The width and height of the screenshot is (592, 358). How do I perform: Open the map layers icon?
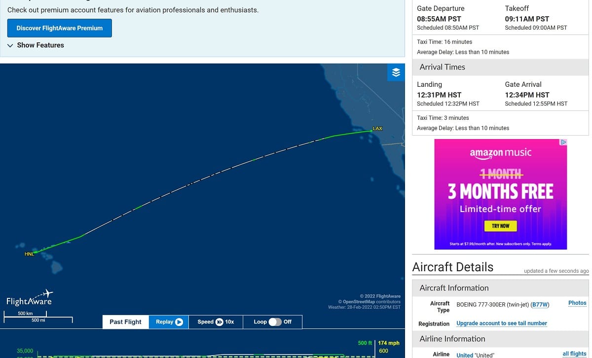396,72
